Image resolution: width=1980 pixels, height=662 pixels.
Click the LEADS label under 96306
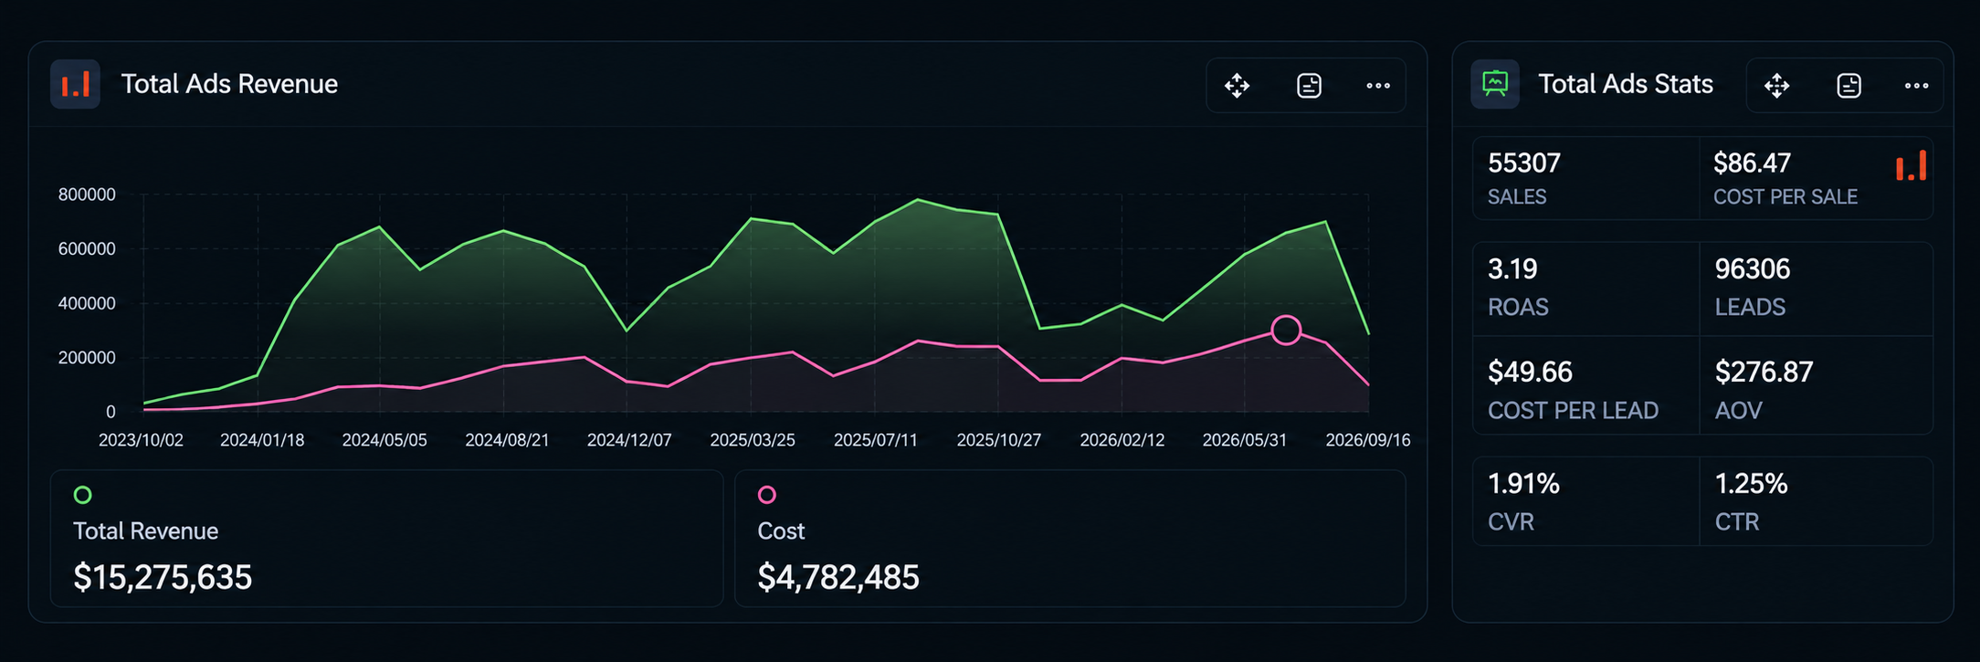(x=1750, y=308)
